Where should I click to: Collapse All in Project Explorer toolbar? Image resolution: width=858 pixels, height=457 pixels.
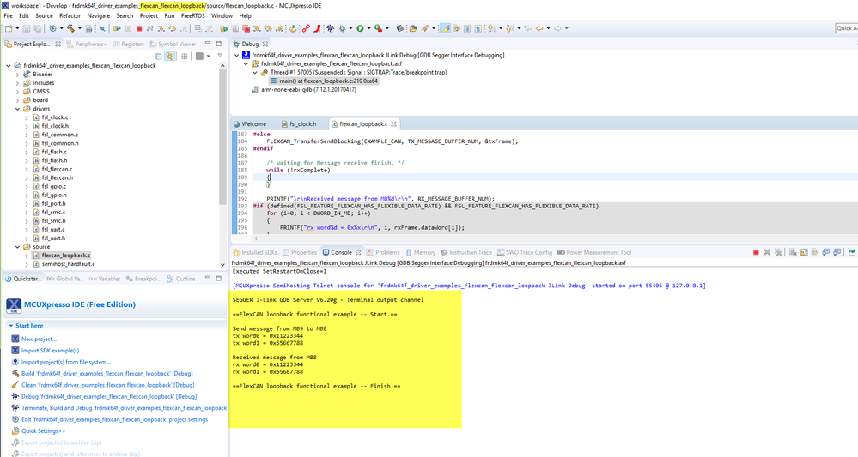pos(159,57)
